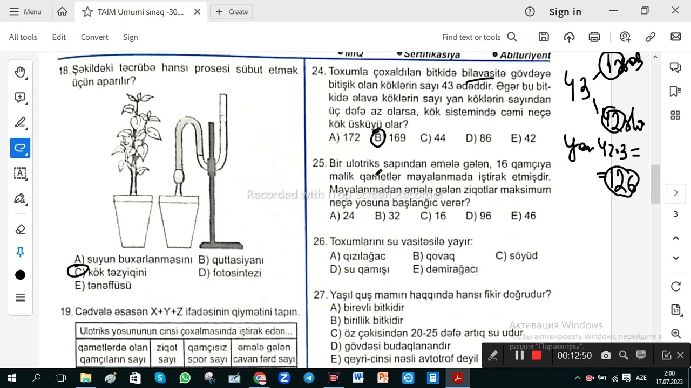Click the recorder magnifier zoom icon

[624, 356]
